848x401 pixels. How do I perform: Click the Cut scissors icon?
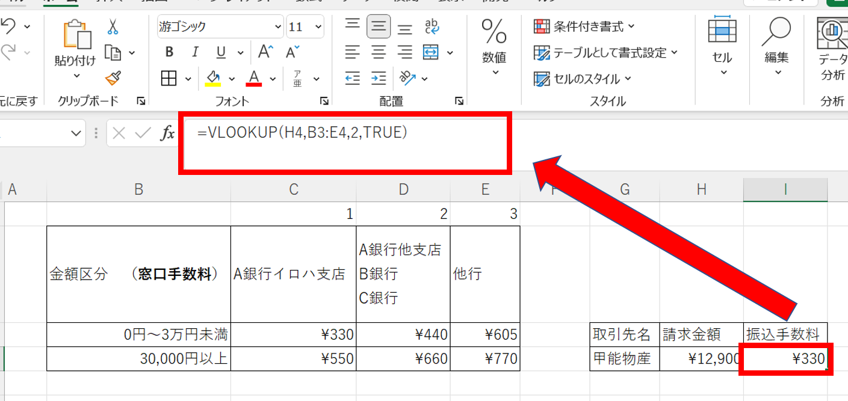(x=113, y=27)
